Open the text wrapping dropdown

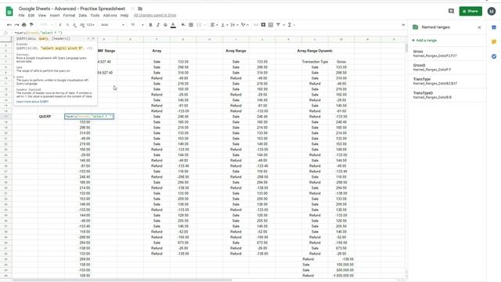point(234,24)
